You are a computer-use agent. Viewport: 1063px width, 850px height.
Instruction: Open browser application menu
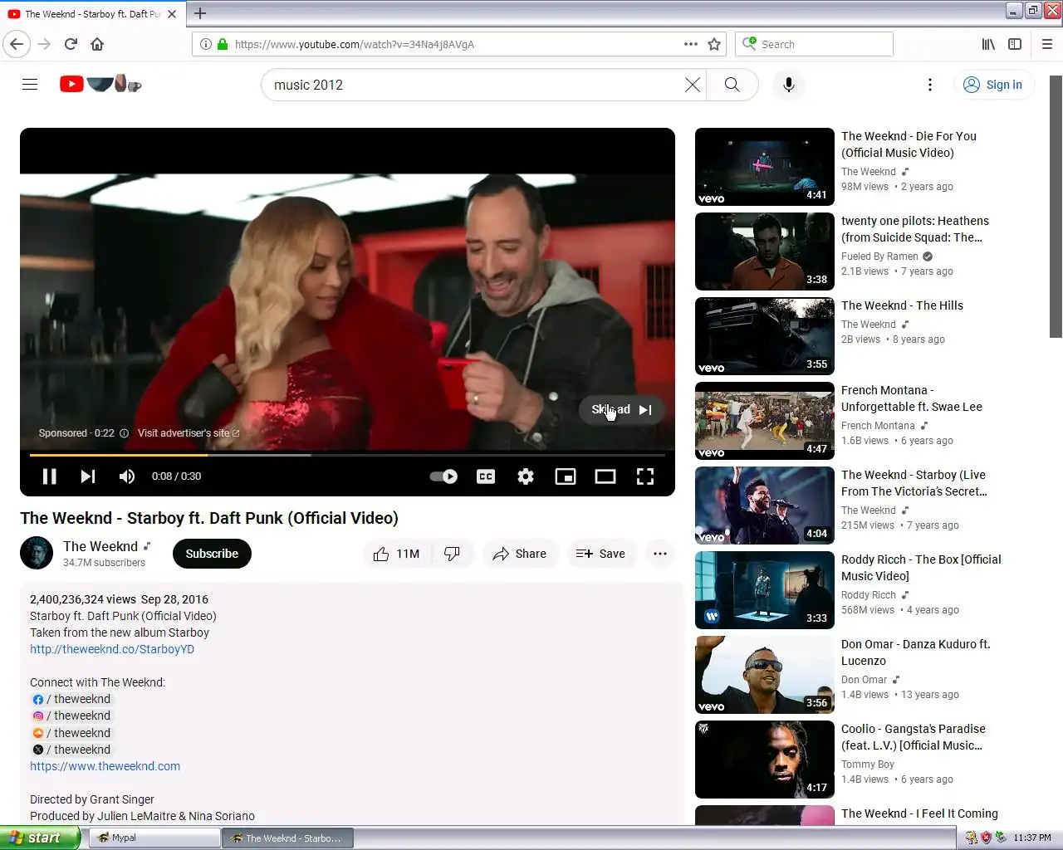click(x=1047, y=44)
